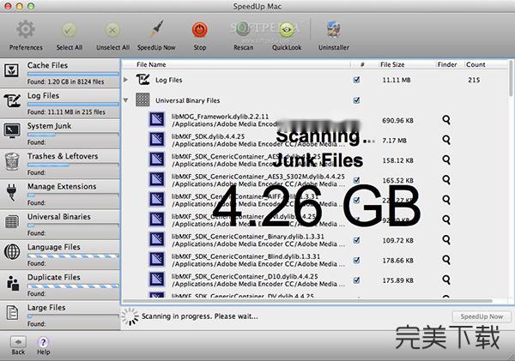Viewport: 515px width, 361px height.
Task: Click the Universal Binary Files group icon
Action: coord(142,100)
